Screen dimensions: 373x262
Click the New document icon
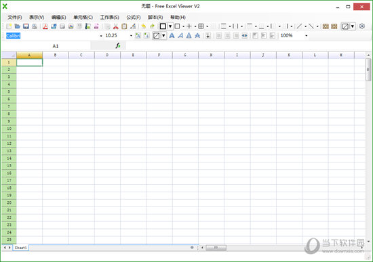point(9,26)
